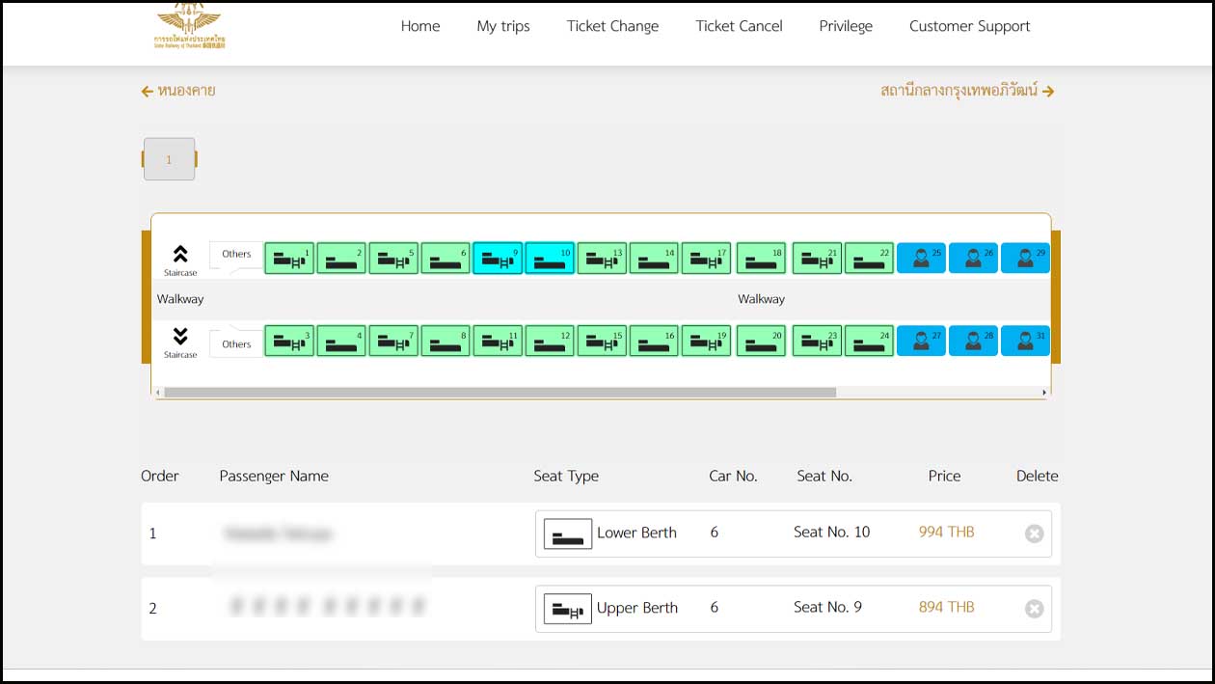
Task: Go to Ticket Cancel
Action: click(x=740, y=26)
